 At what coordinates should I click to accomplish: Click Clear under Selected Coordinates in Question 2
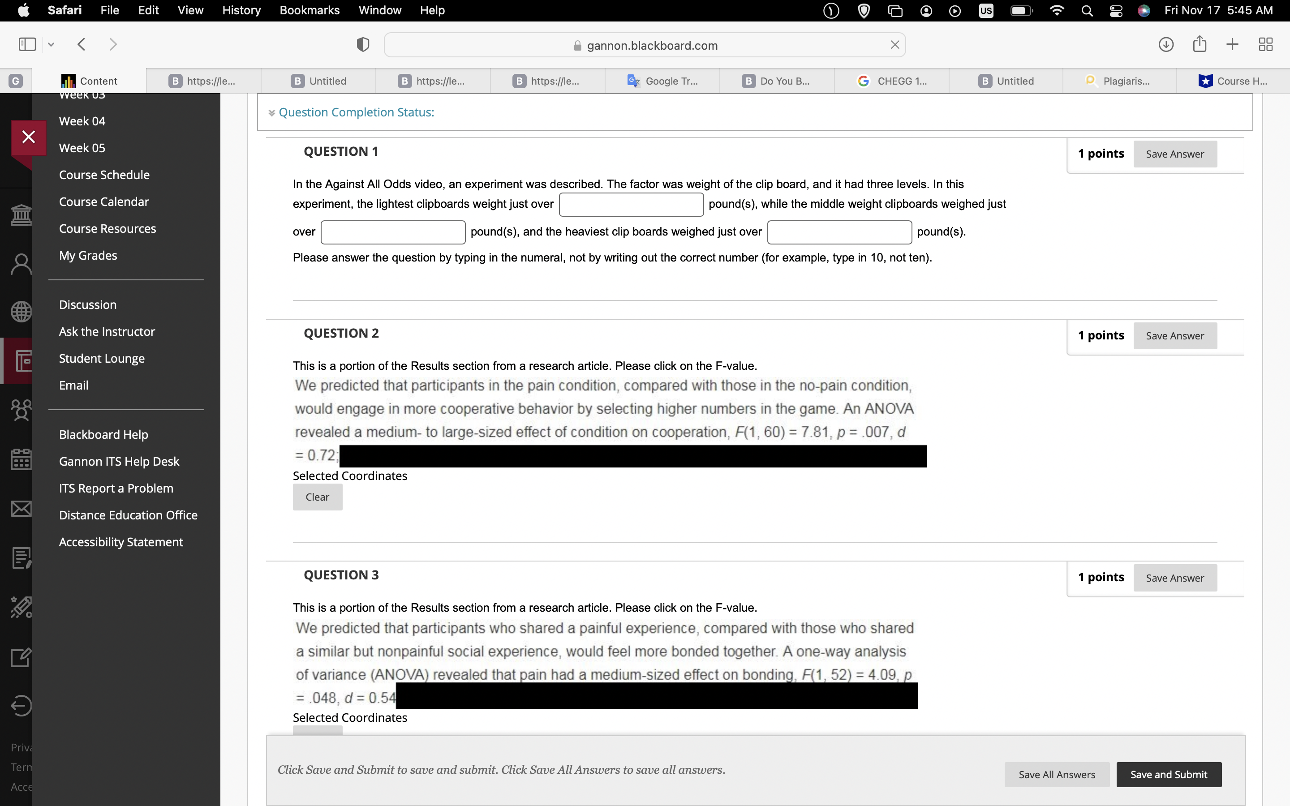[x=317, y=496]
